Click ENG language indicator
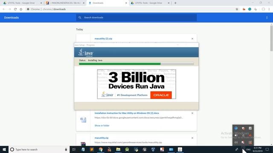Image resolution: width=273 pixels, height=153 pixels. (x=248, y=150)
